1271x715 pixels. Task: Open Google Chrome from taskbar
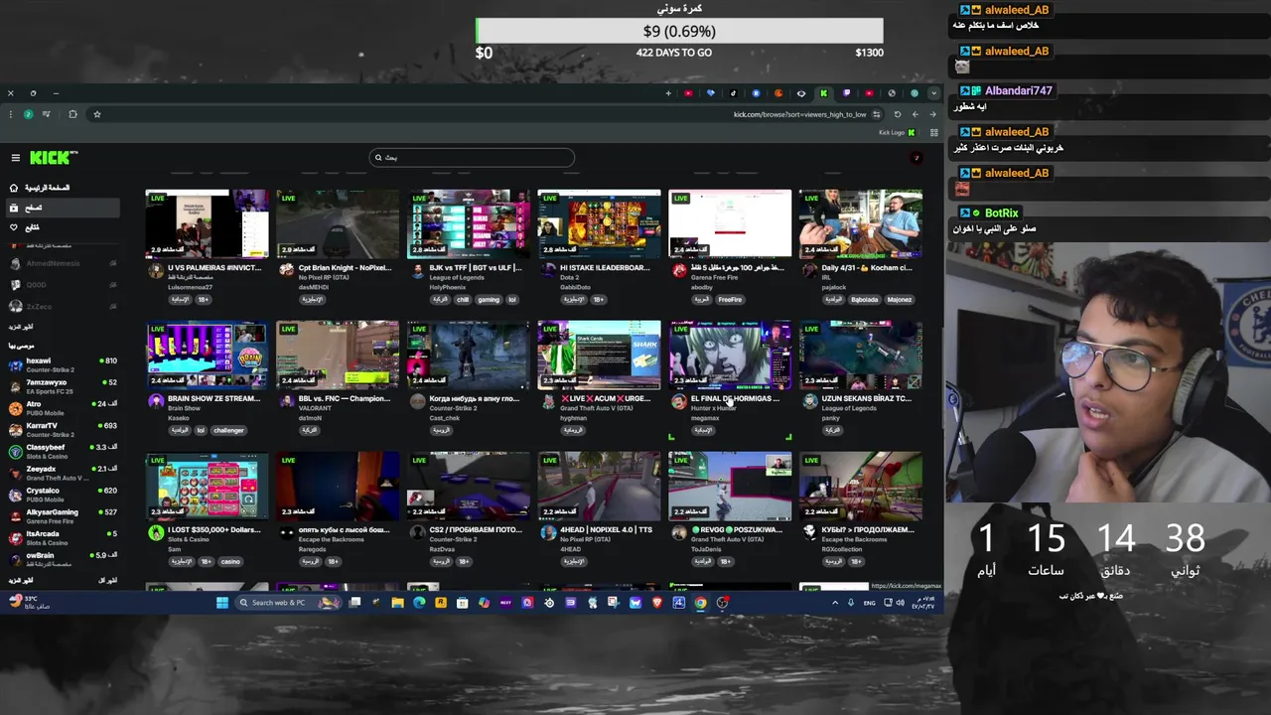(700, 602)
